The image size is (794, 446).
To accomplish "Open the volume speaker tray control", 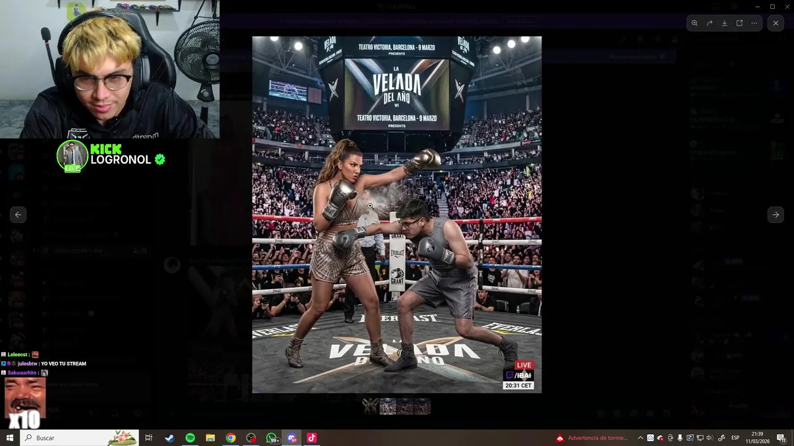I will pos(710,438).
